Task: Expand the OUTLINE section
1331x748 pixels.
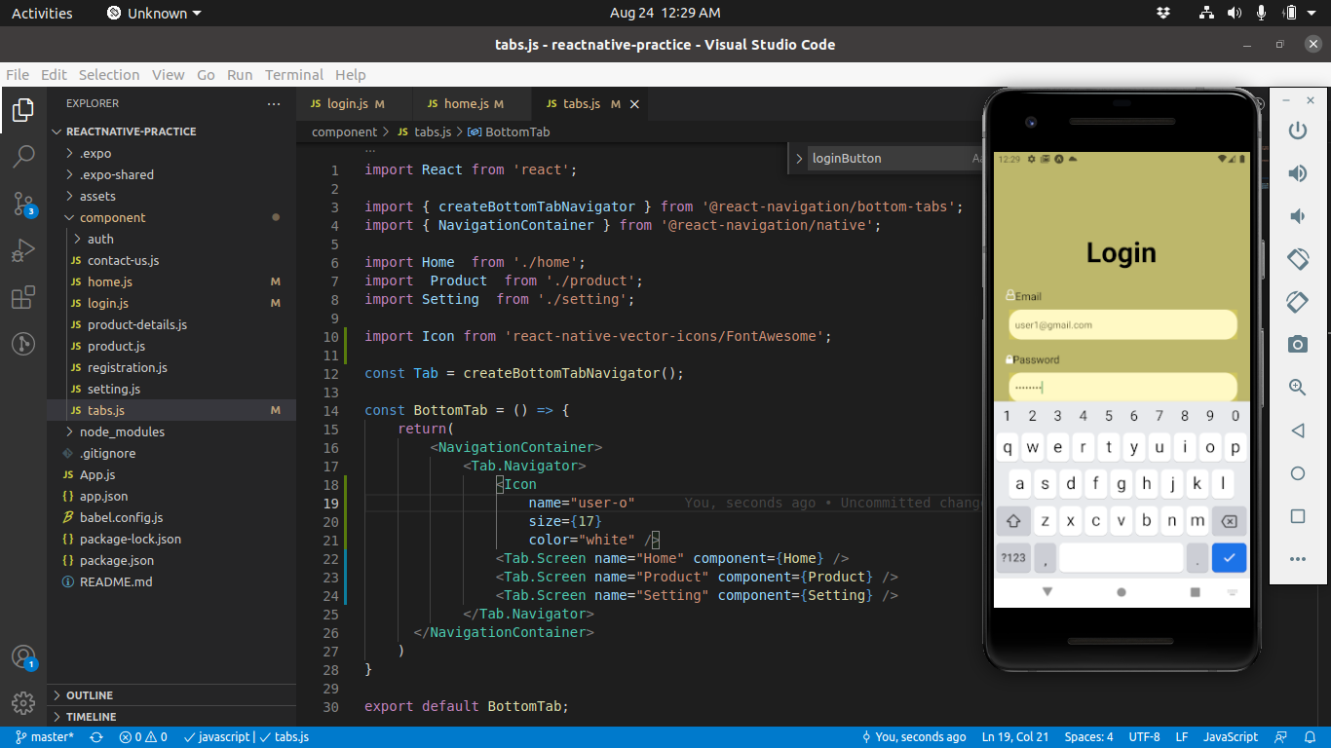Action: (x=90, y=695)
